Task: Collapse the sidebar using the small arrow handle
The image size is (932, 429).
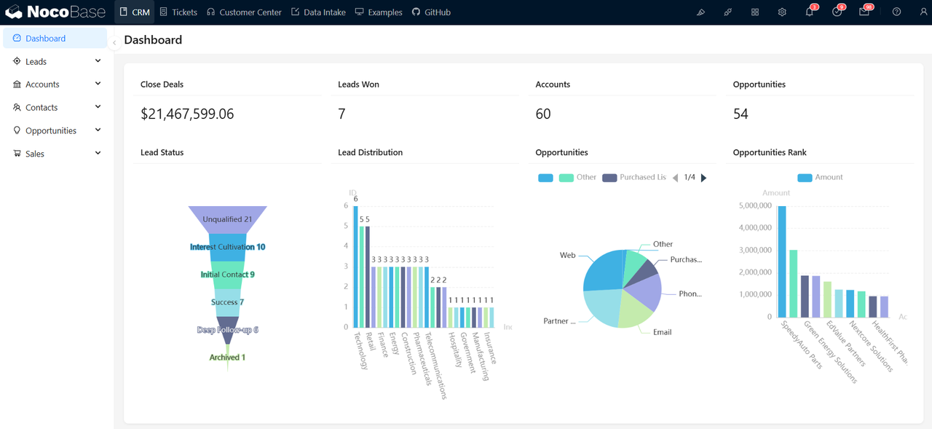Action: 114,43
